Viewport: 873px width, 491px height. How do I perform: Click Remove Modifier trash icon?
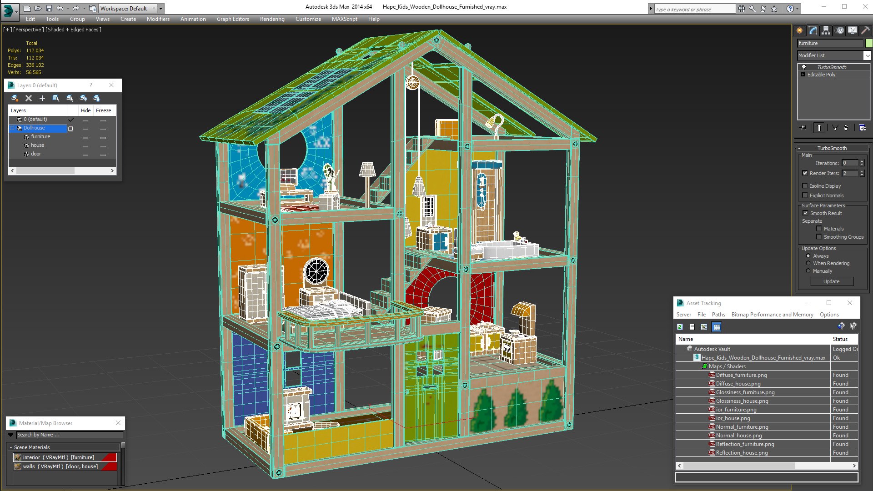846,128
